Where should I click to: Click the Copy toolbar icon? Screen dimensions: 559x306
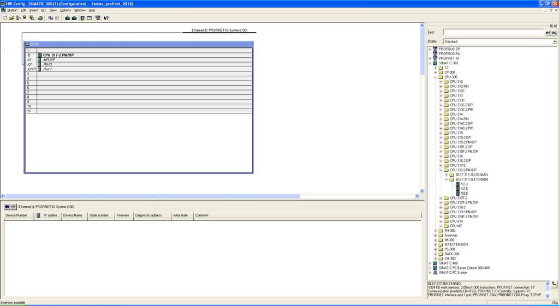coord(50,18)
